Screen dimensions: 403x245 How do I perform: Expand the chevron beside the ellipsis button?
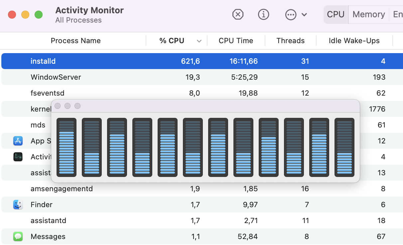[x=304, y=15]
